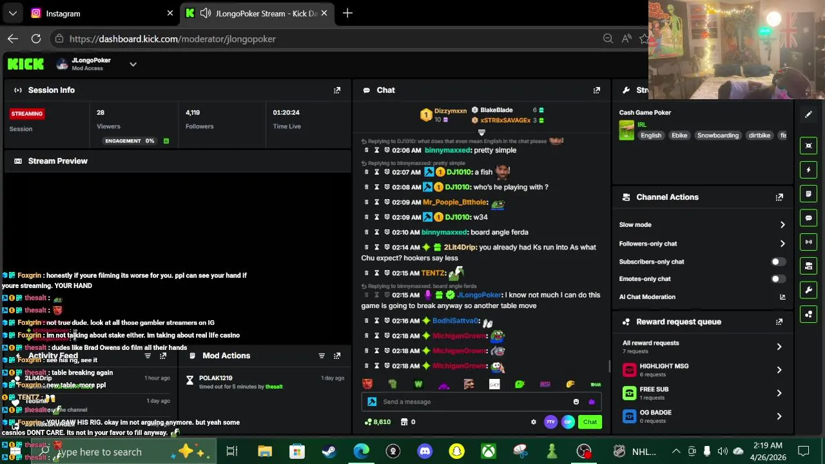Click the Kick logo
The image size is (825, 464).
(x=26, y=64)
